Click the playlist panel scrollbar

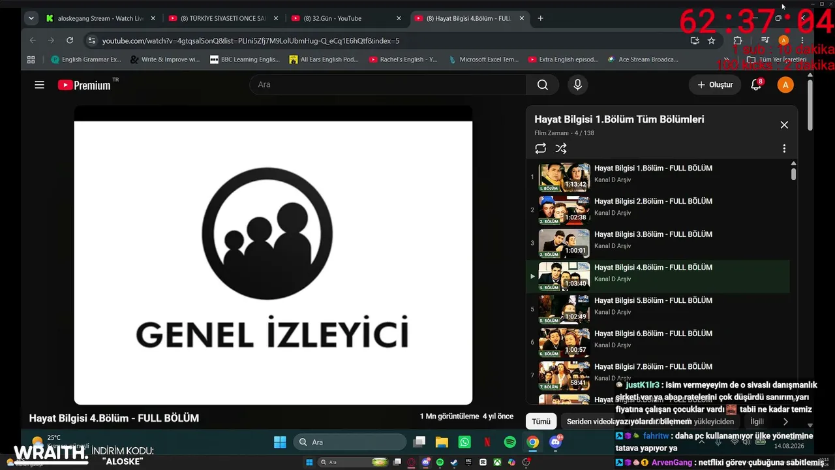(793, 174)
